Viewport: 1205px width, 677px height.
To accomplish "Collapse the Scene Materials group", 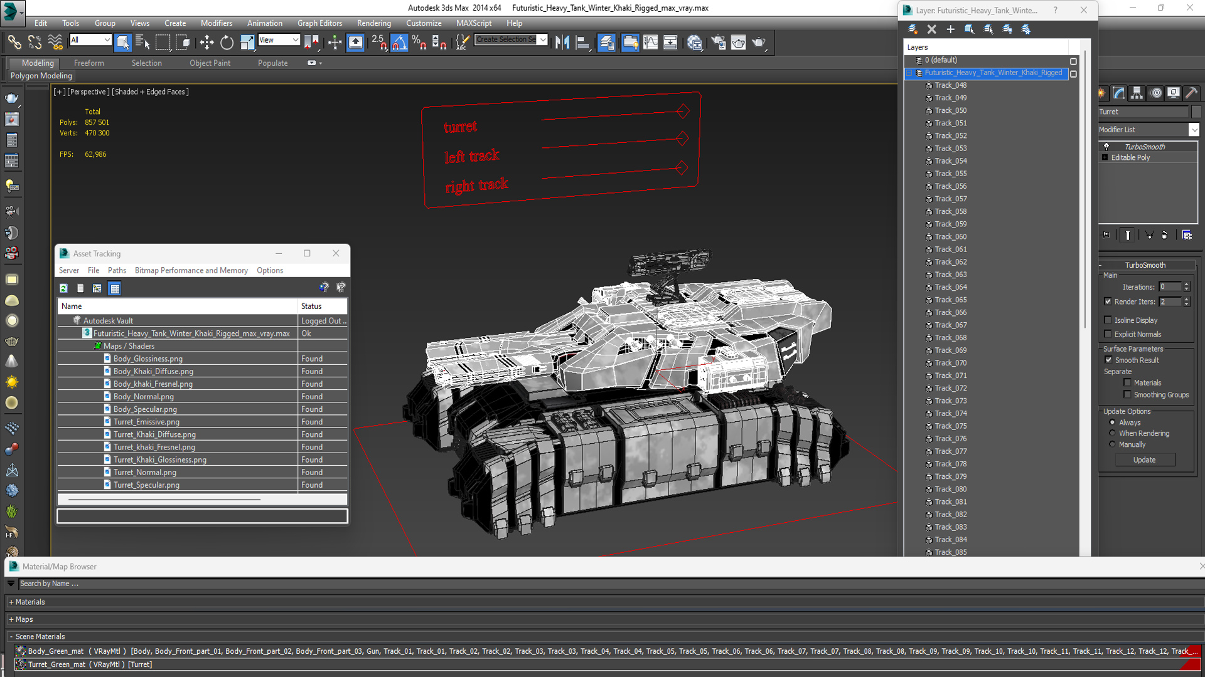I will (11, 636).
